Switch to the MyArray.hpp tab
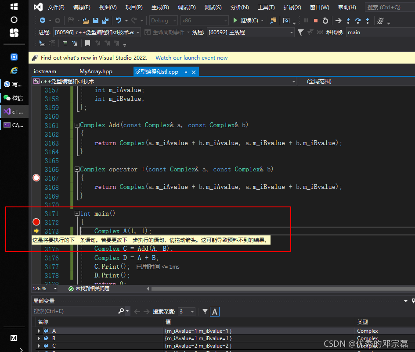This screenshot has width=415, height=352. click(96, 71)
